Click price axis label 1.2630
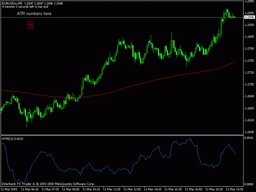Viewport: 256px width, 192px height. coord(249,120)
